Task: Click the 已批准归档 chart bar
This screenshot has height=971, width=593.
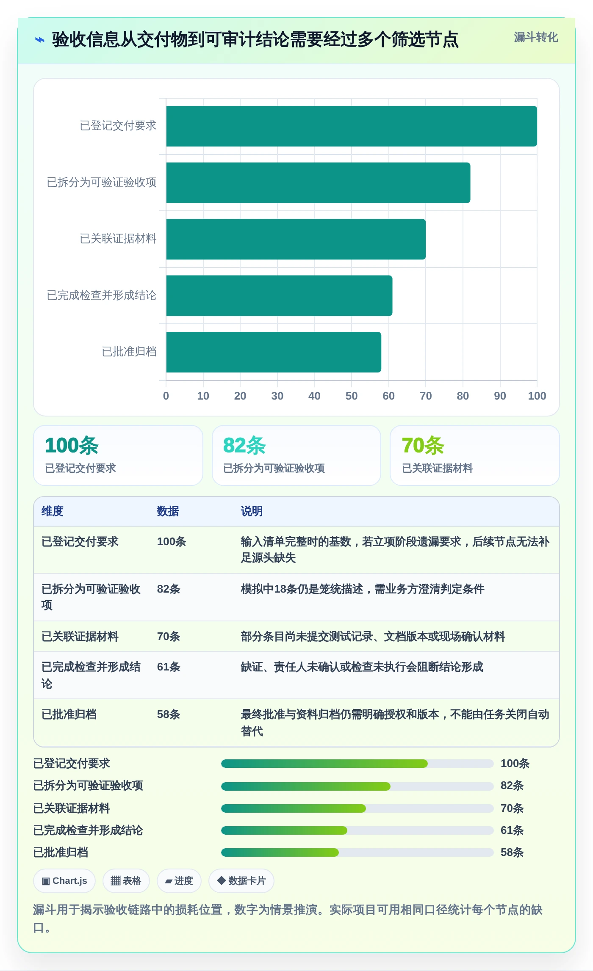Action: pos(274,352)
